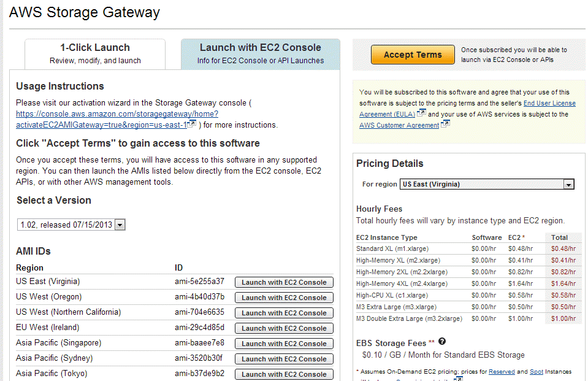The image size is (588, 381).
Task: Select AMI ID ami-704e6635
Action: coord(199,312)
